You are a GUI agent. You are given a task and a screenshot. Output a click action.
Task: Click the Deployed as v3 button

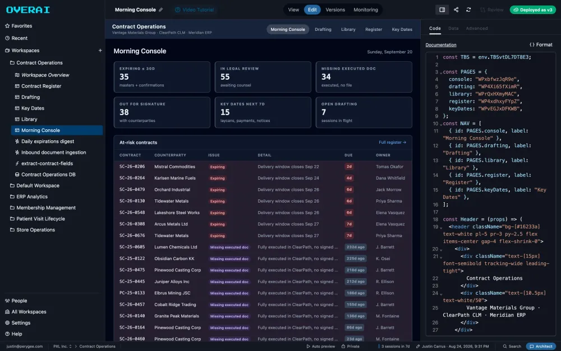pos(533,10)
